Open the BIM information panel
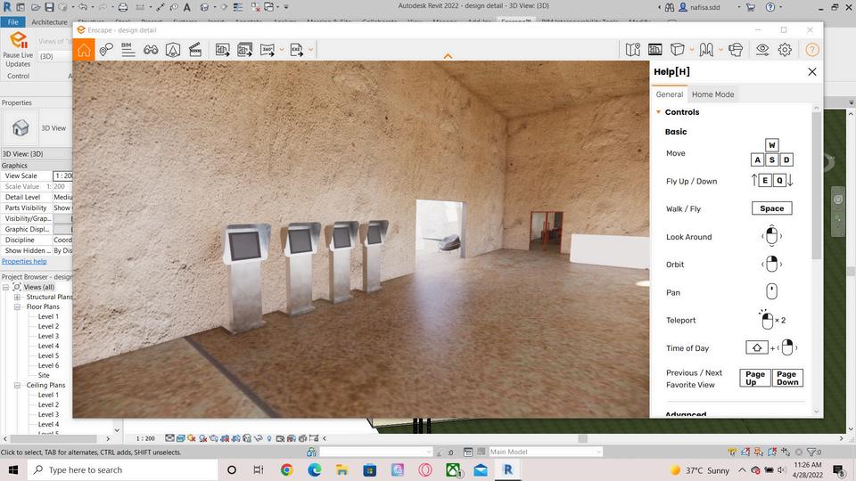856x481 pixels. coord(128,50)
